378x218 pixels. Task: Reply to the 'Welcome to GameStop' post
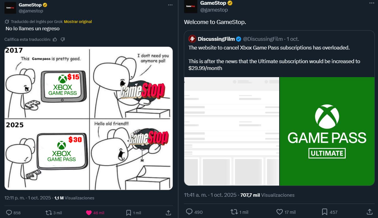pos(190,212)
